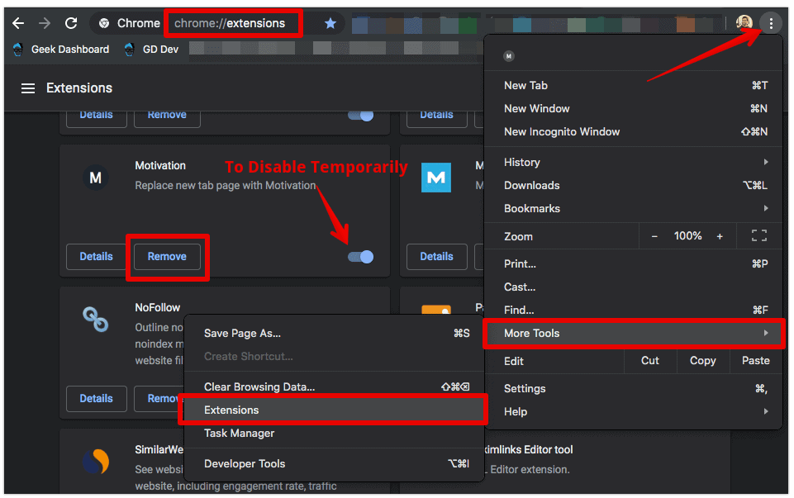Select New Window in the menu
The height and width of the screenshot is (498, 794).
point(632,109)
